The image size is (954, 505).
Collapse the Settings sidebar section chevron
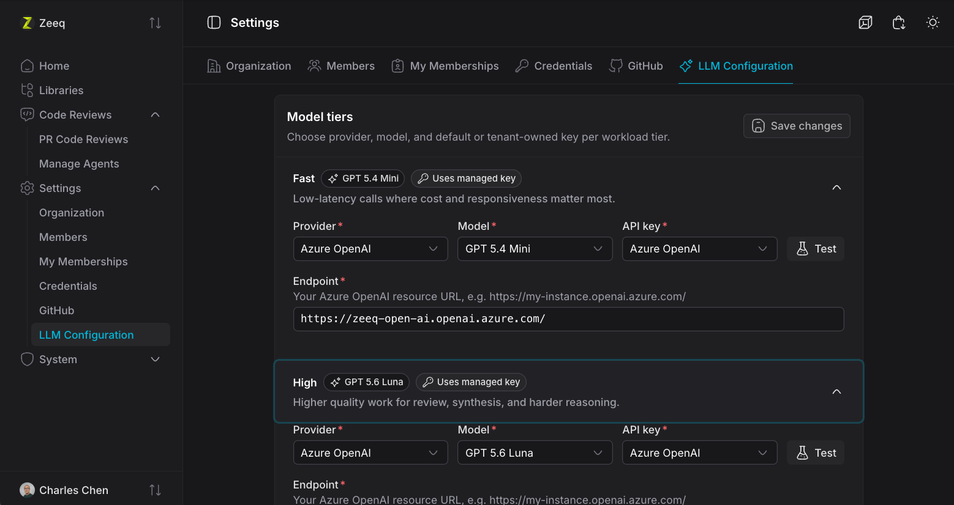point(155,188)
